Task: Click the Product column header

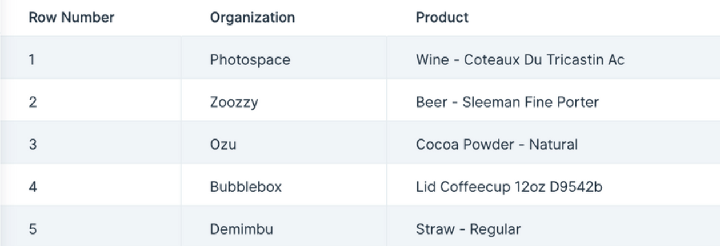Action: click(x=442, y=18)
